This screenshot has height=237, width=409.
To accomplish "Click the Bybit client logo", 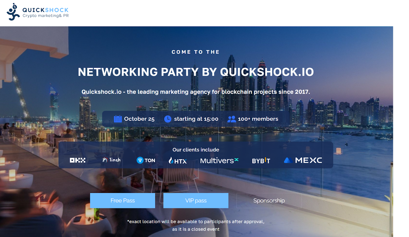I will [x=261, y=161].
